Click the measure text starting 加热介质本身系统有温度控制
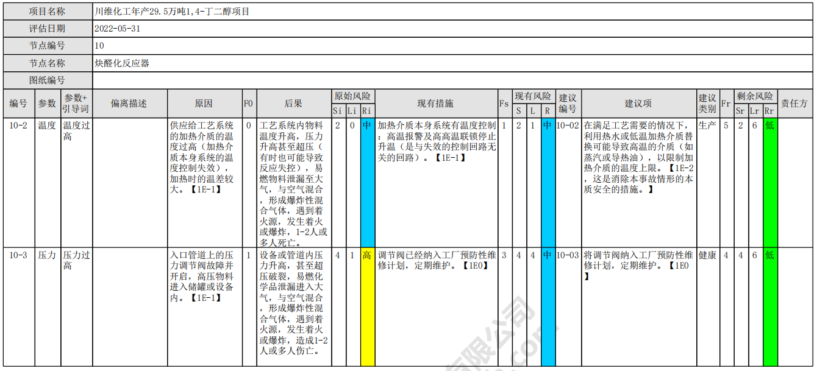The image size is (817, 371). 437,141
